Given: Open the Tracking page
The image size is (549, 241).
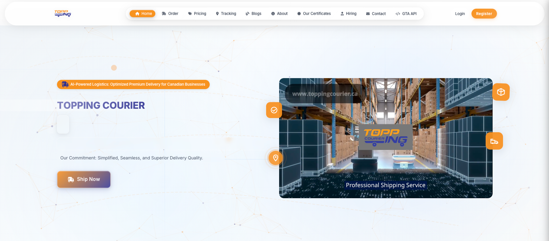Looking at the screenshot, I should [x=226, y=14].
